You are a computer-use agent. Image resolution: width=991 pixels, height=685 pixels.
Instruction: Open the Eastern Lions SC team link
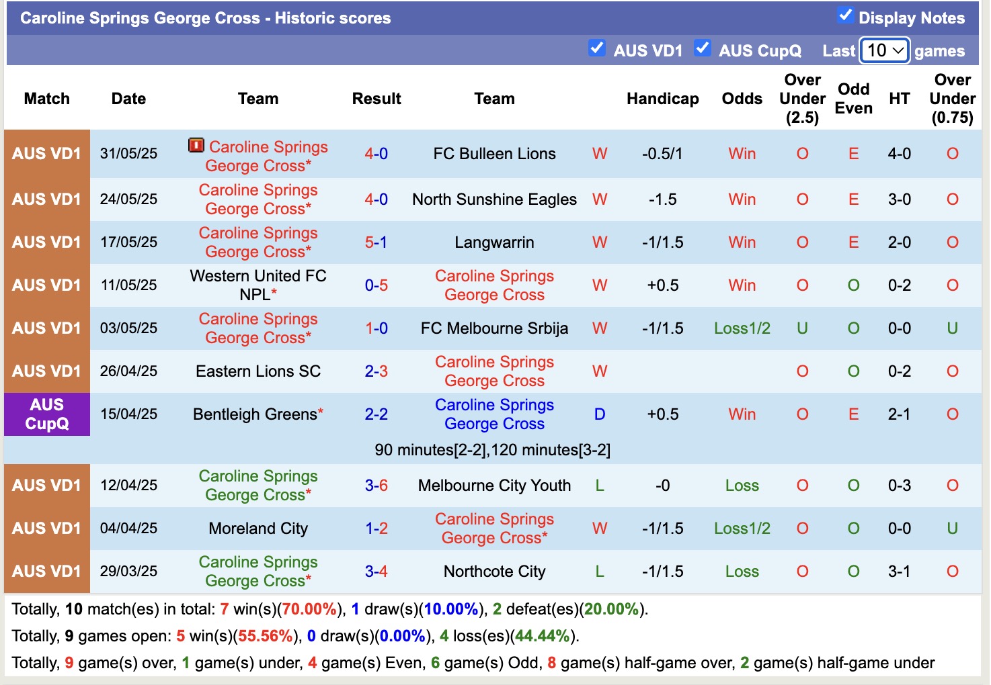[x=257, y=371]
